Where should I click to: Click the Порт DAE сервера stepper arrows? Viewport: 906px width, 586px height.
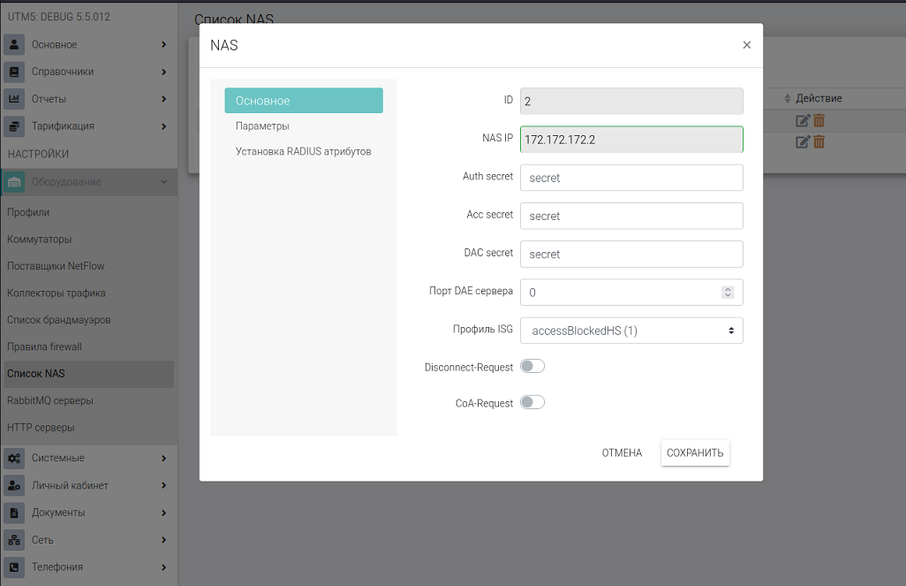point(728,292)
